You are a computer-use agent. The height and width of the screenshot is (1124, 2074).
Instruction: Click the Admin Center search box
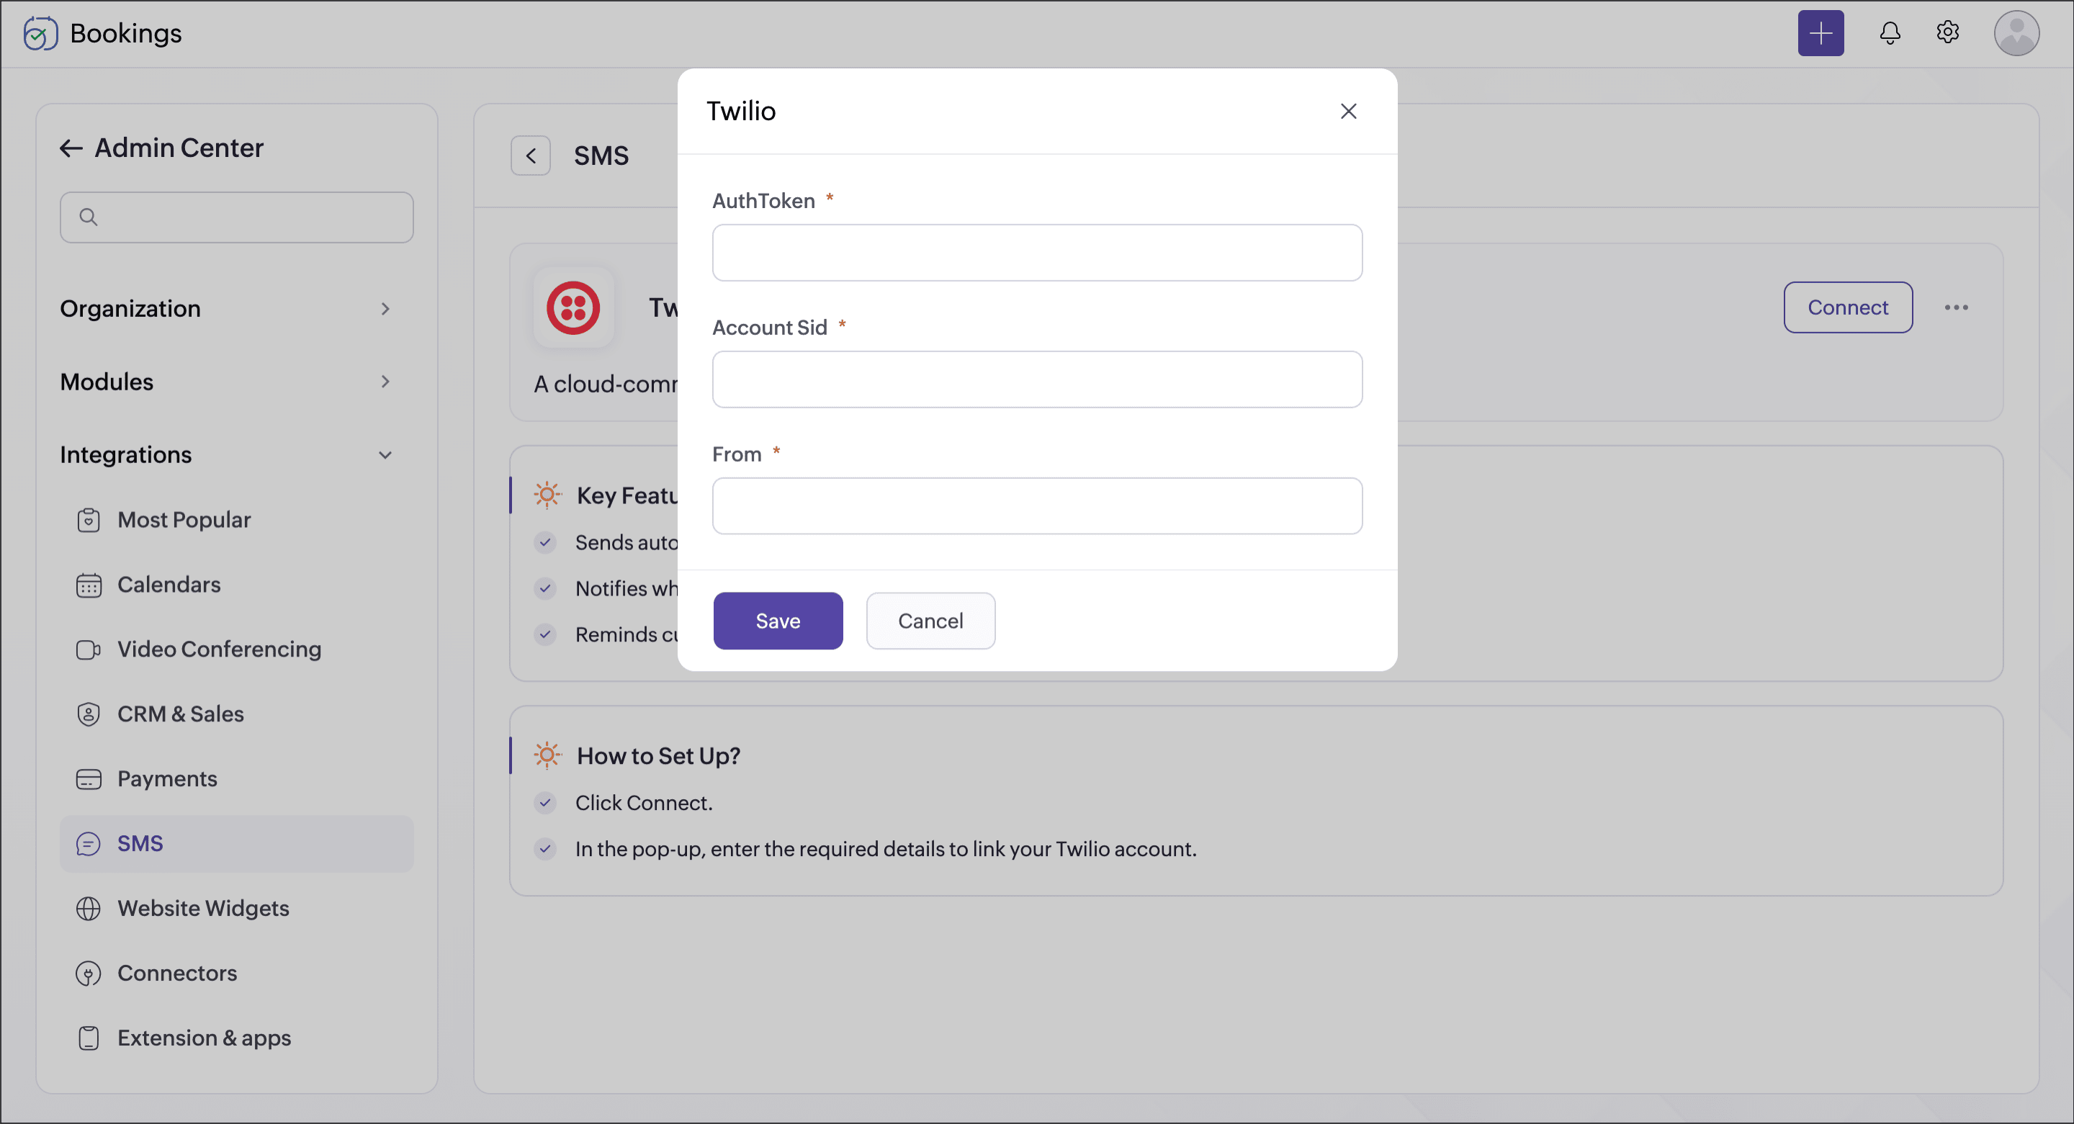tap(237, 217)
